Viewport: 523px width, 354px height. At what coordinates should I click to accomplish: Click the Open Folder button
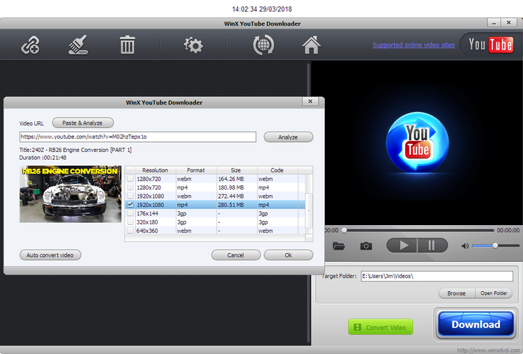(494, 293)
